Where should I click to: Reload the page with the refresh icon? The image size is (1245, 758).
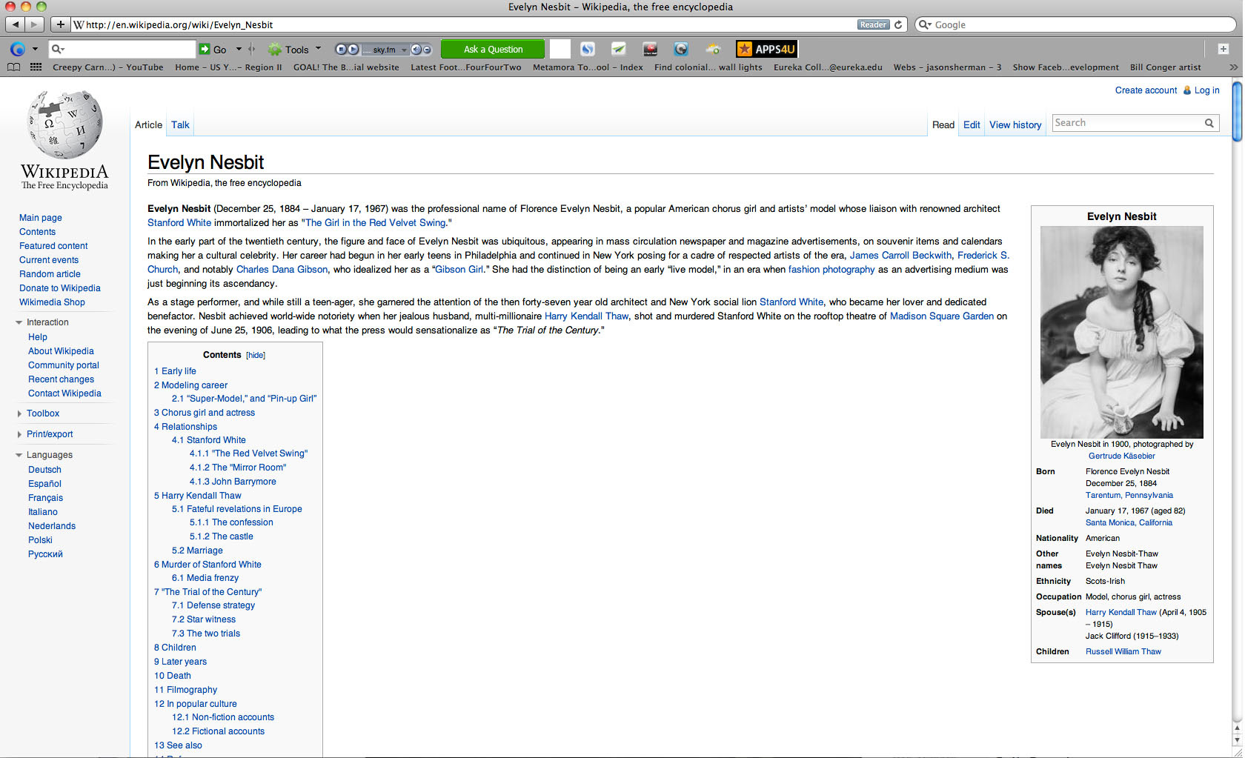point(898,24)
